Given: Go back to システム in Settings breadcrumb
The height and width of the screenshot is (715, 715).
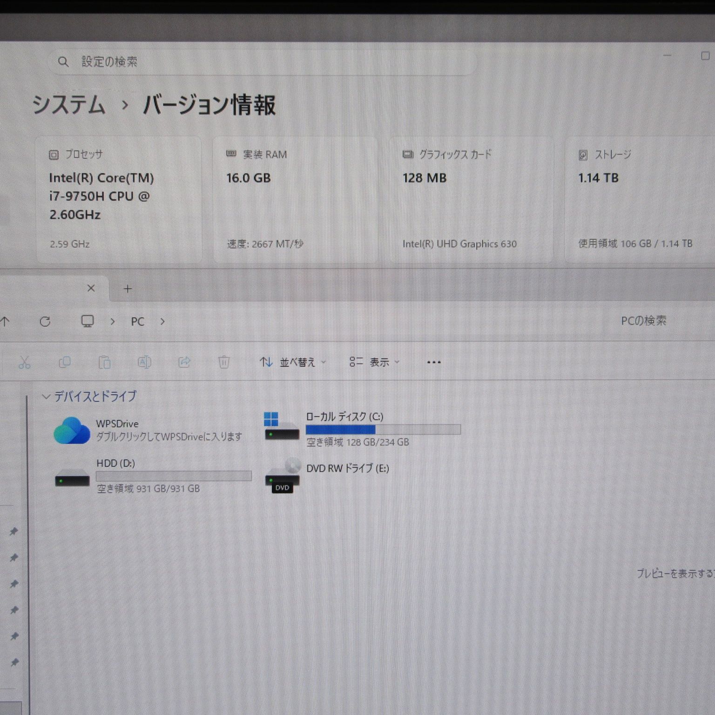Looking at the screenshot, I should pos(69,104).
